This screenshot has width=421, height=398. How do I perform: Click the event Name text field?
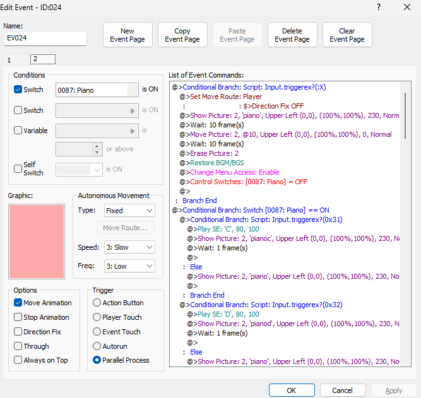coord(45,38)
